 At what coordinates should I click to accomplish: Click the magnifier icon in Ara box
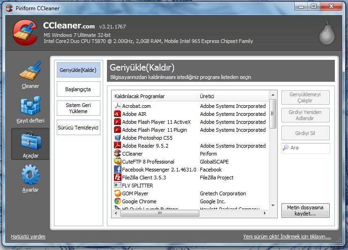(286, 148)
